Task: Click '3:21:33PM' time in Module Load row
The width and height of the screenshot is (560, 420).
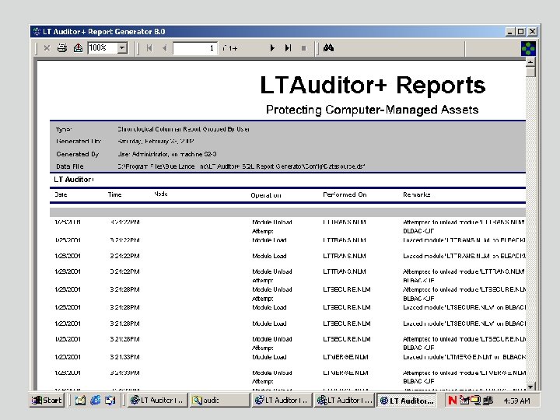Action: [124, 357]
